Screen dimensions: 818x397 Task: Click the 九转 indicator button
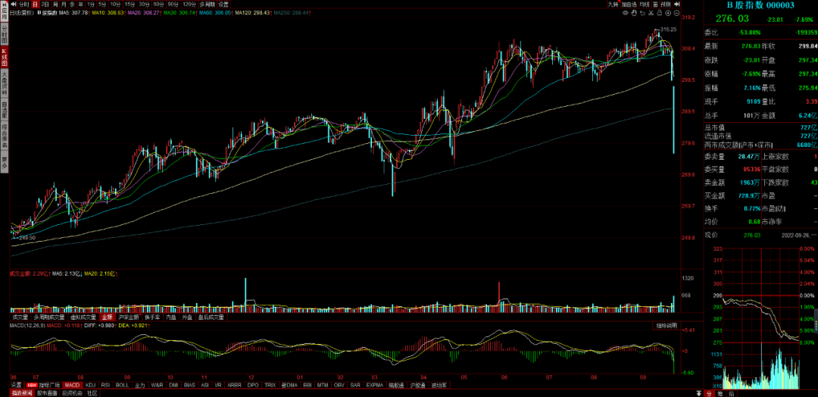pos(613,4)
